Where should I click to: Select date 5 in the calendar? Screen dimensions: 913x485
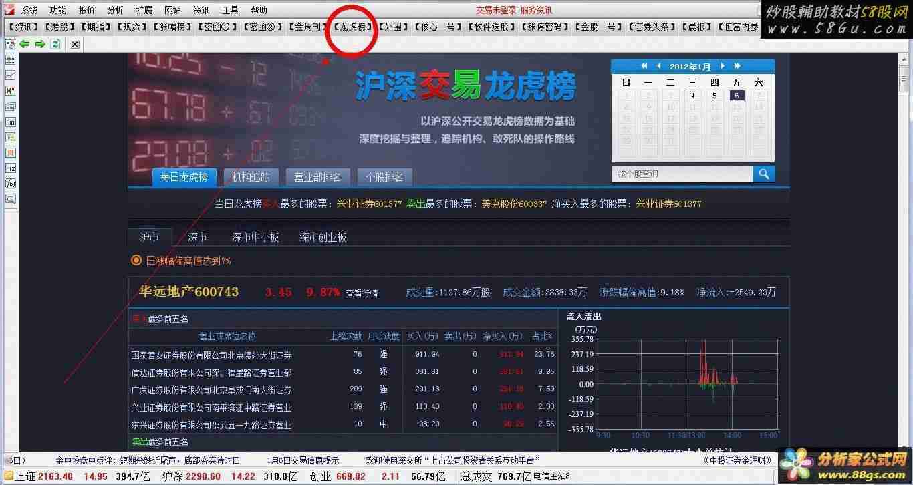pyautogui.click(x=714, y=96)
